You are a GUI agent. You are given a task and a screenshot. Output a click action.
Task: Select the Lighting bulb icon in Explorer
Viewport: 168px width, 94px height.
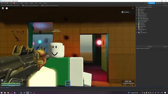pos(139,12)
